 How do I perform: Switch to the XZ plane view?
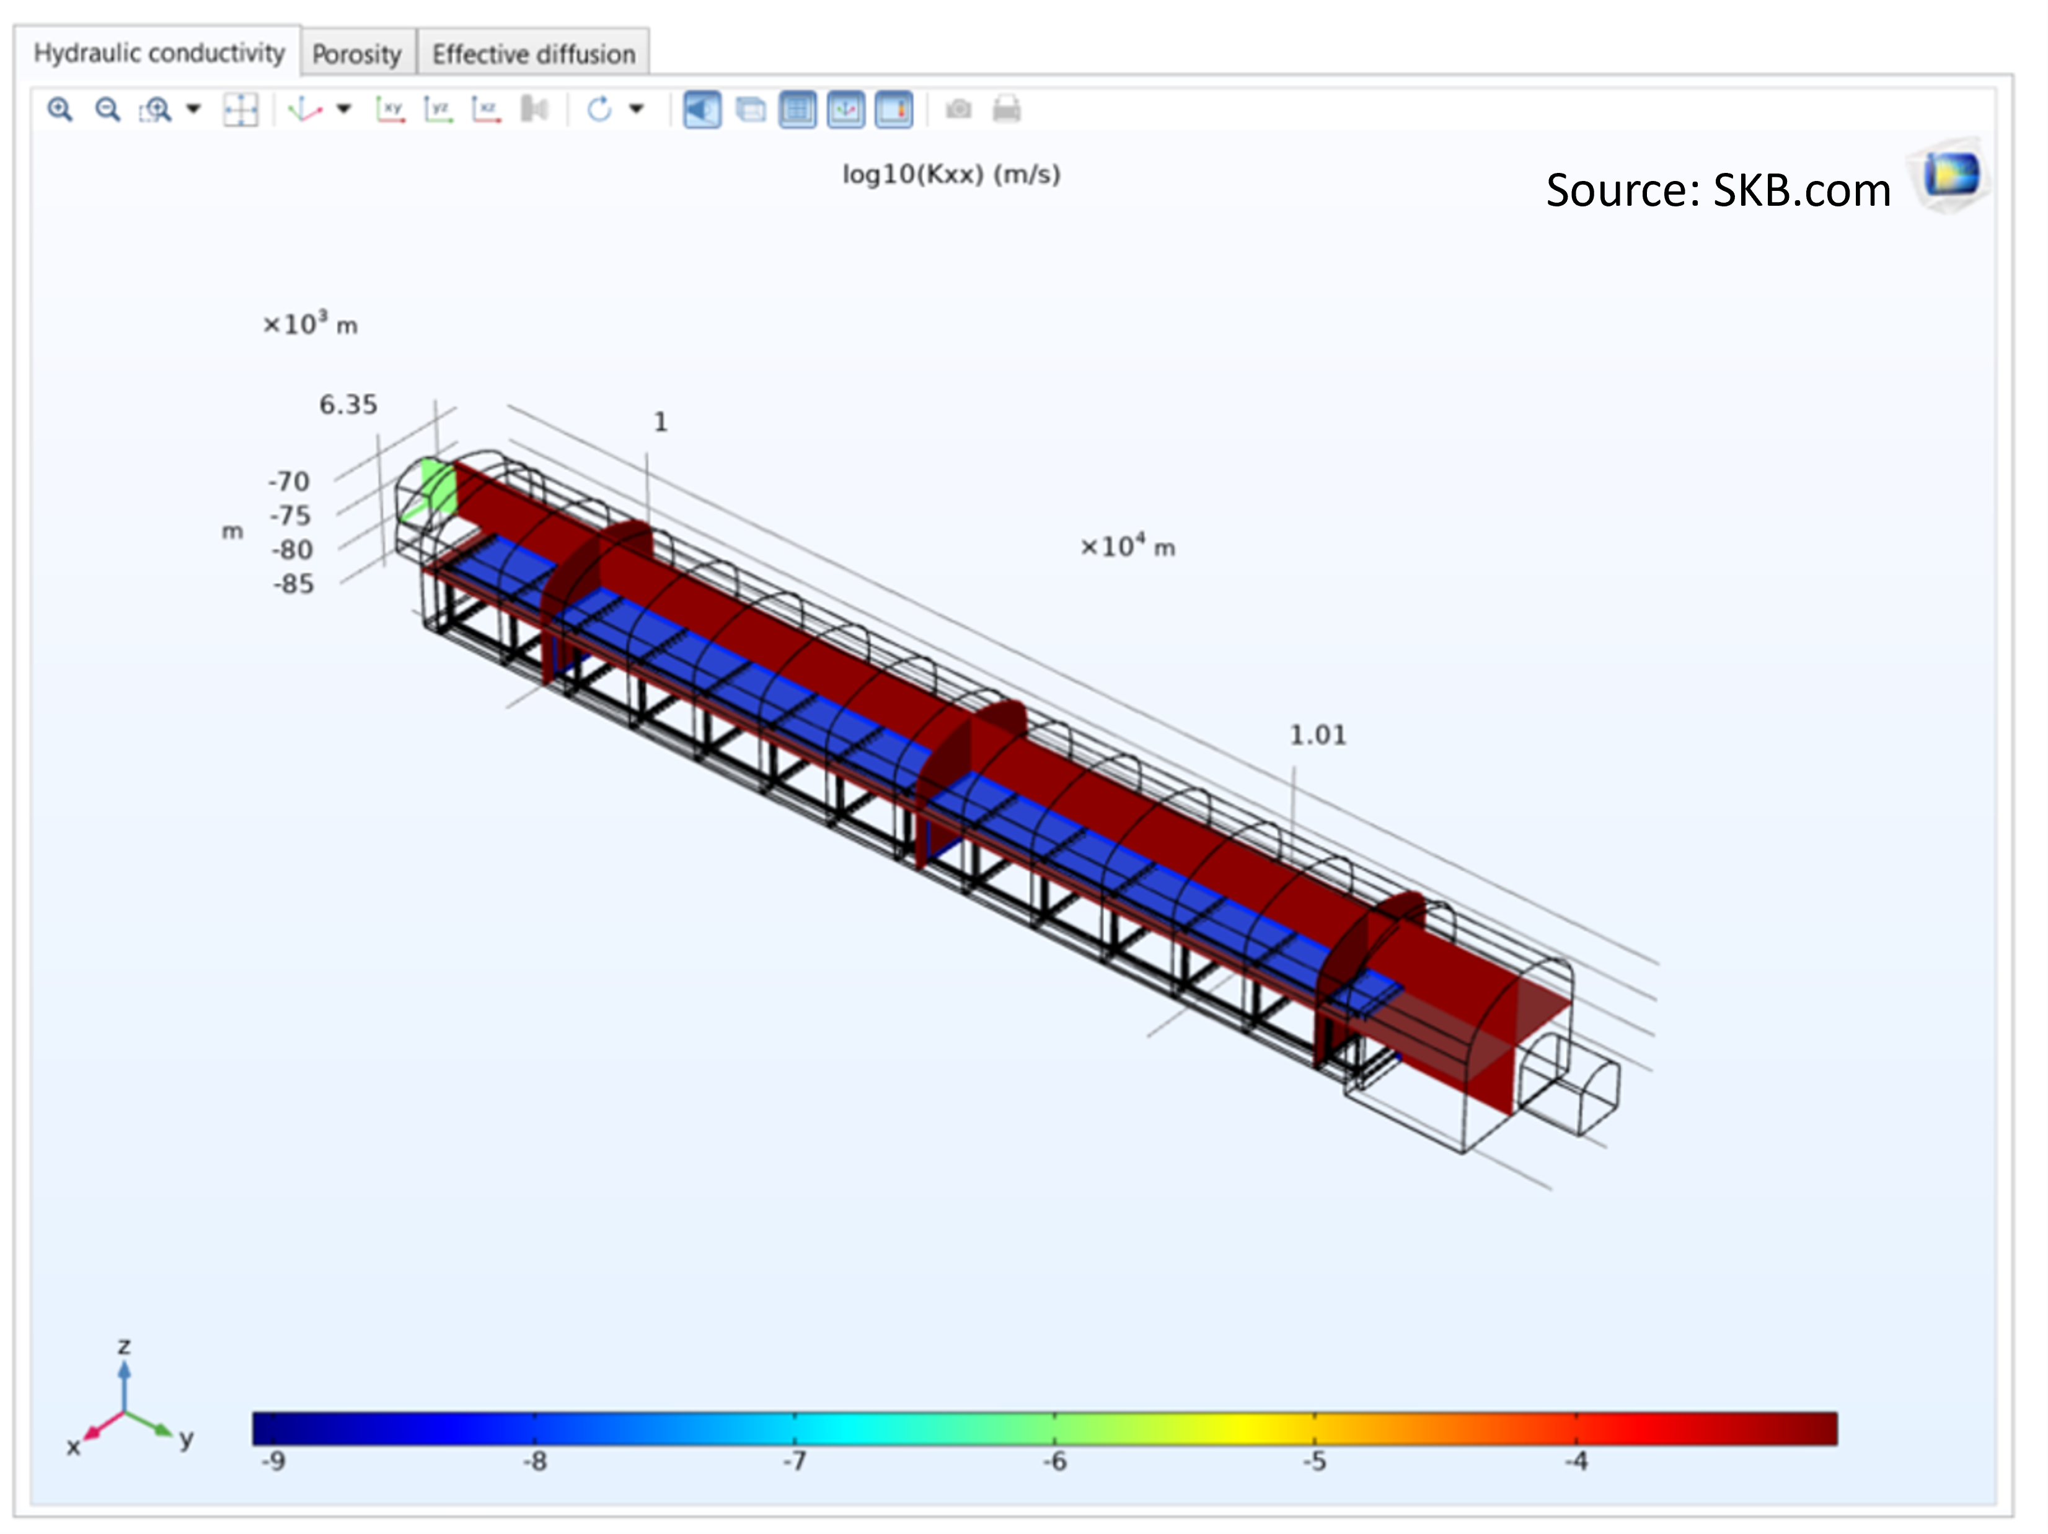(486, 109)
